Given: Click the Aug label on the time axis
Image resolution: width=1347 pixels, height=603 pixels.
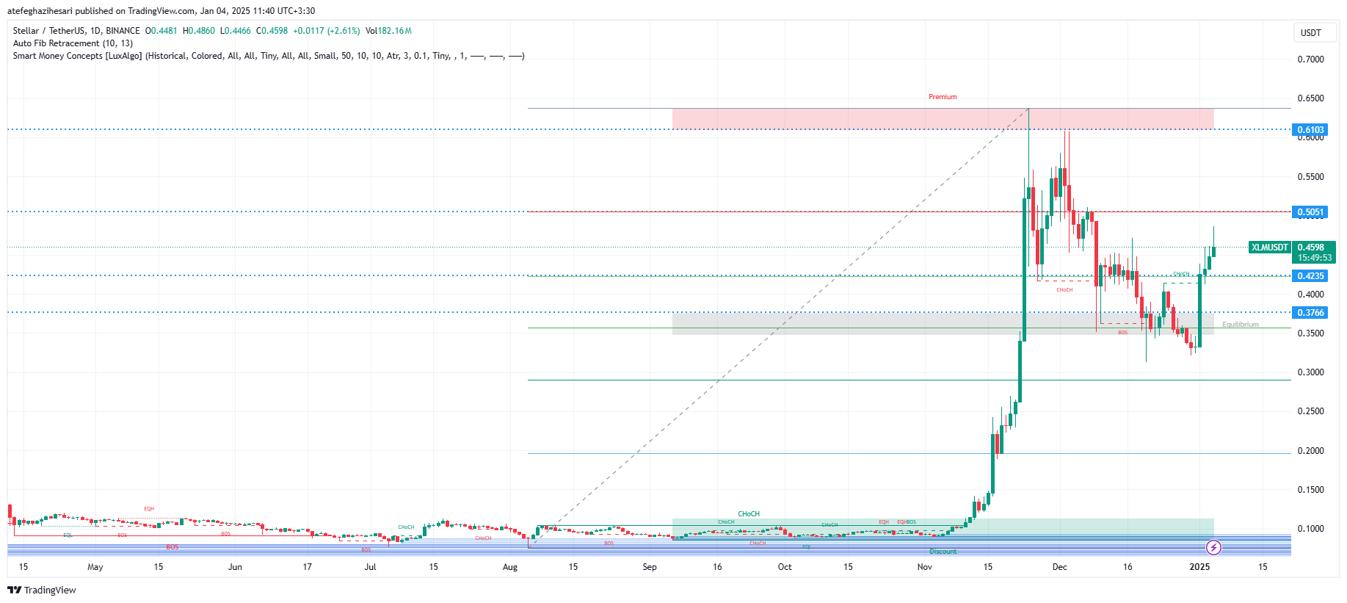Looking at the screenshot, I should (510, 567).
